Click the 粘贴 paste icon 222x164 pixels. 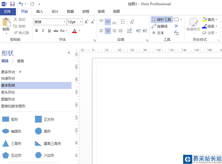point(6,22)
